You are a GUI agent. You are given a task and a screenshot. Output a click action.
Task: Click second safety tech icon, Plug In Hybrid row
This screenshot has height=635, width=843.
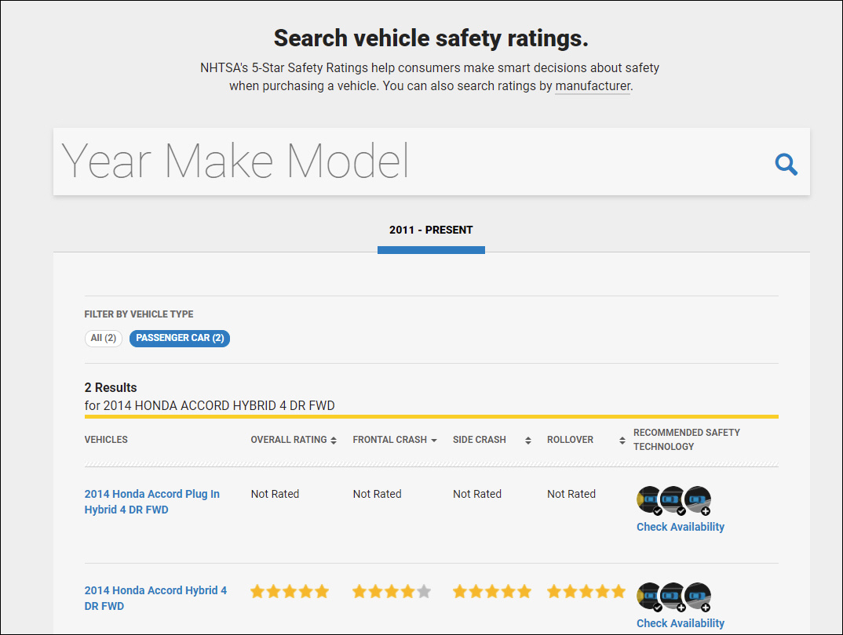tap(673, 500)
